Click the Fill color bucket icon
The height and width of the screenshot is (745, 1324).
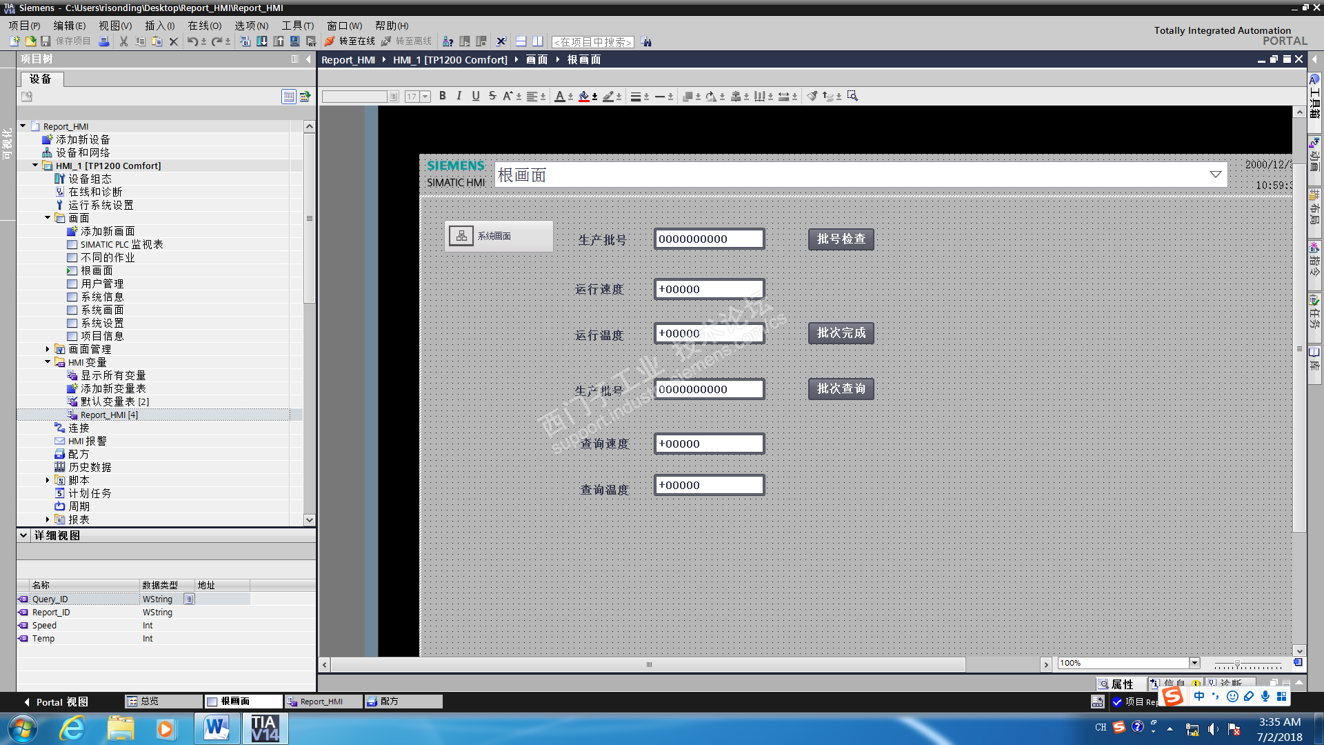[584, 96]
